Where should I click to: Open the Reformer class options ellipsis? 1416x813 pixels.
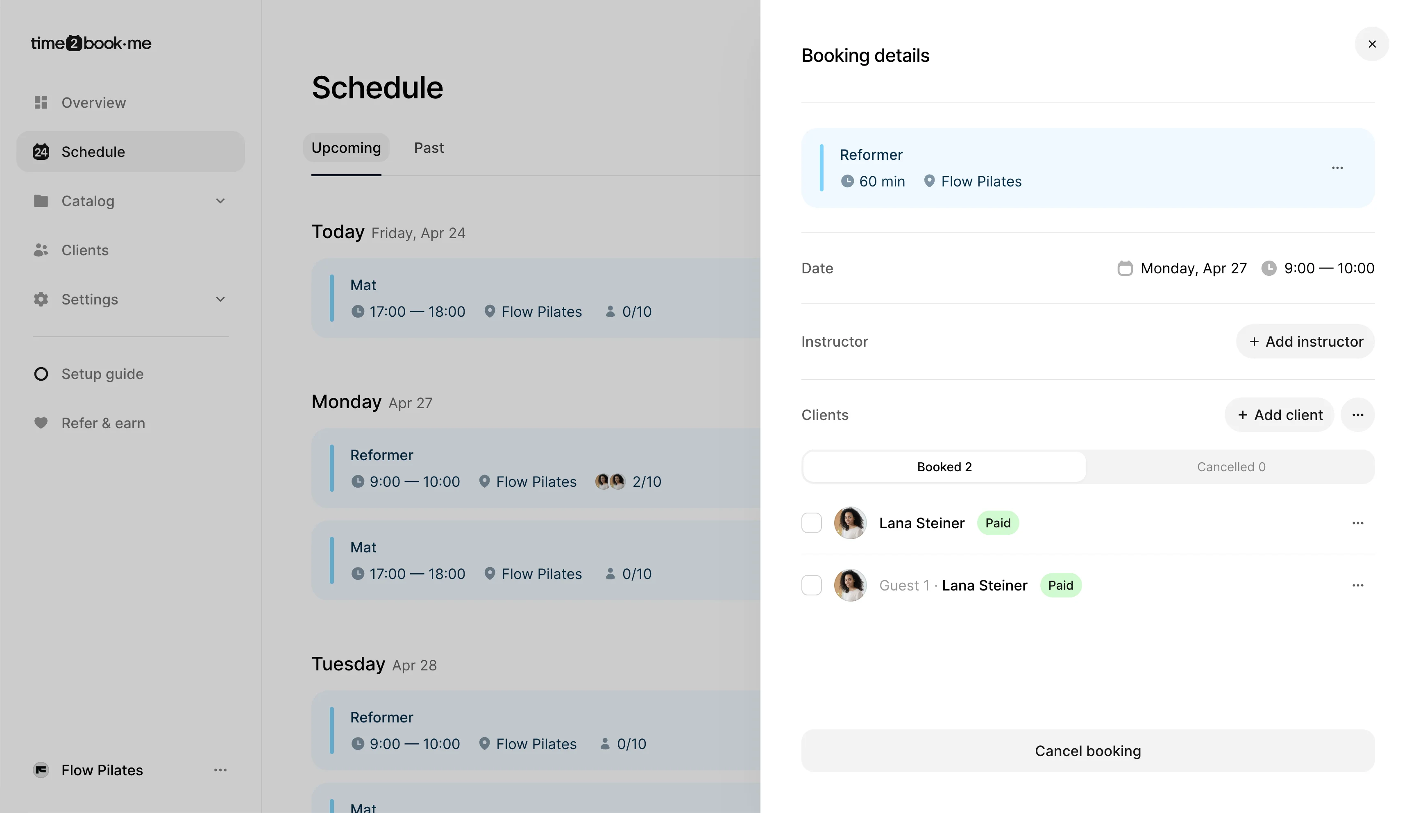pos(1337,168)
